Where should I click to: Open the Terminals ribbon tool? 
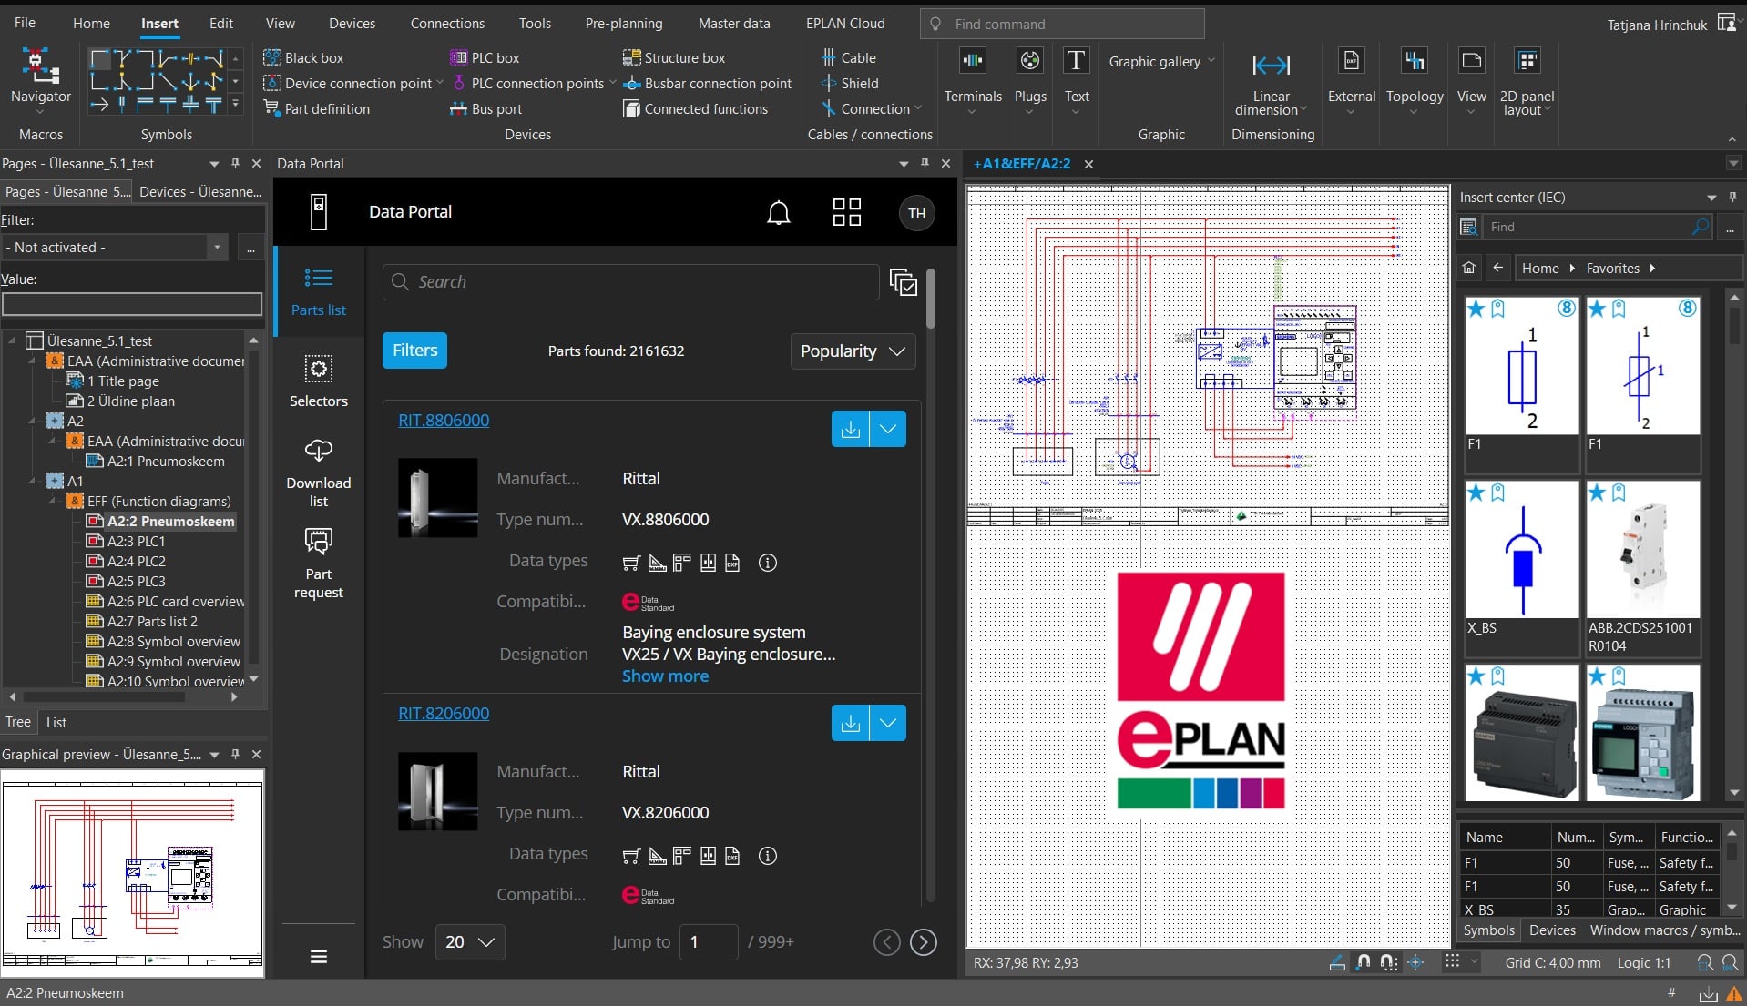coord(973,80)
